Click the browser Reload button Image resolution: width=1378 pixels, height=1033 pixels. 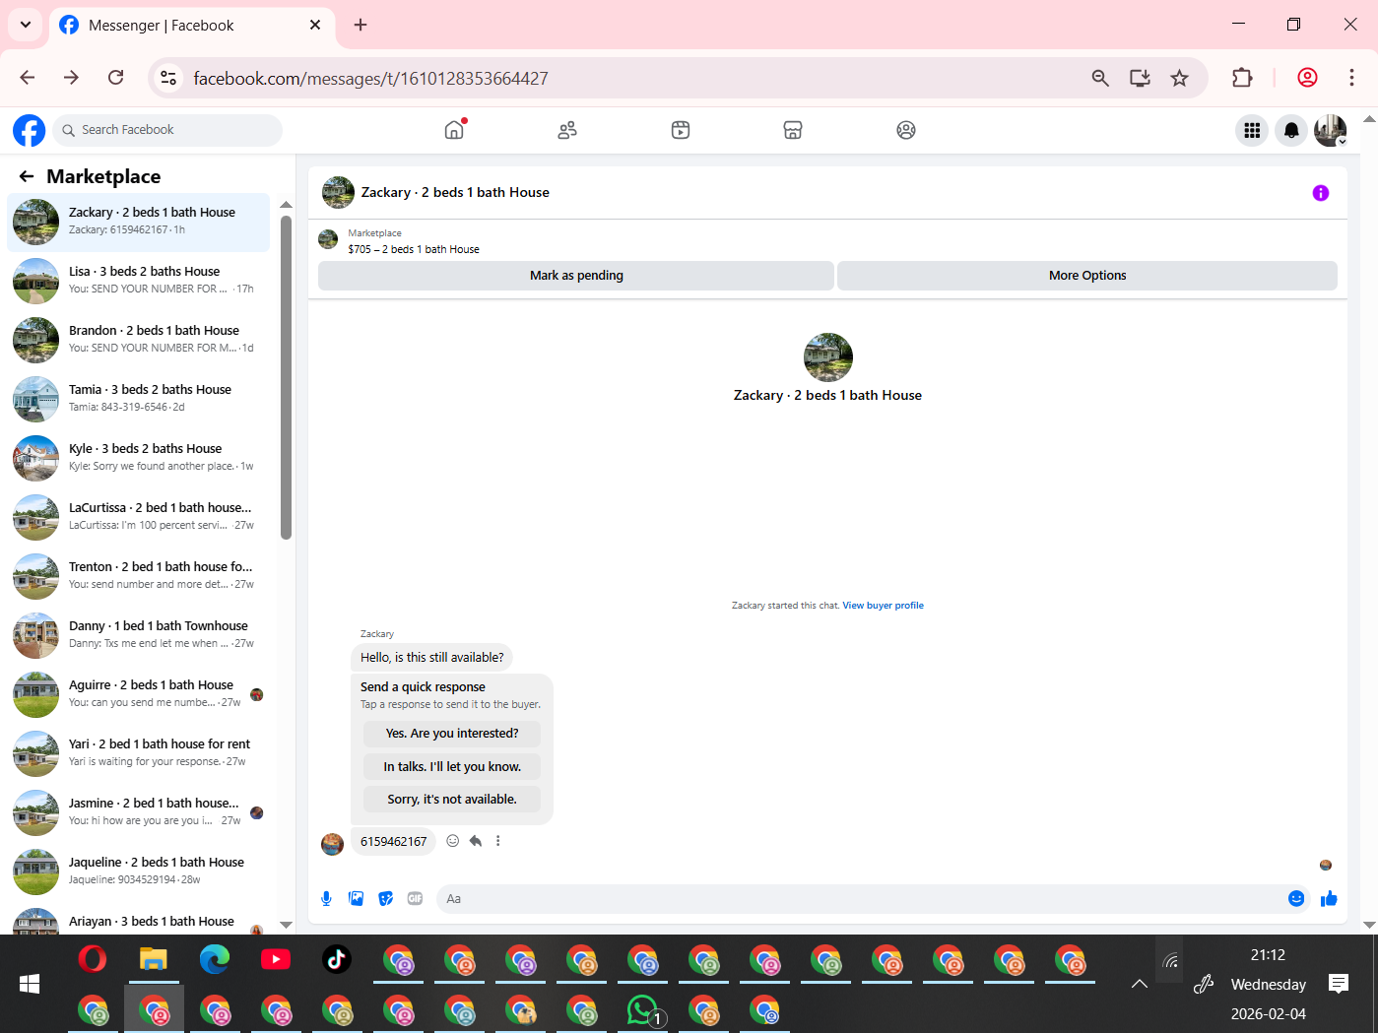click(116, 78)
